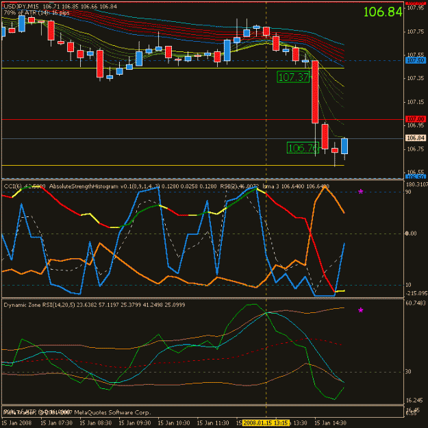428x428 pixels.
Task: Click the magenta star in the CCI panel
Action: [x=361, y=192]
